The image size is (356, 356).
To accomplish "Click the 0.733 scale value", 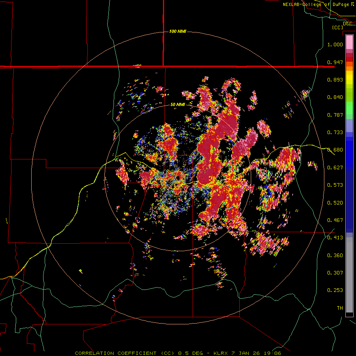I will click(x=335, y=133).
